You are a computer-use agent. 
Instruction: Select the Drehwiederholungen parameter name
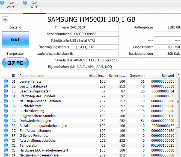click(35, 121)
